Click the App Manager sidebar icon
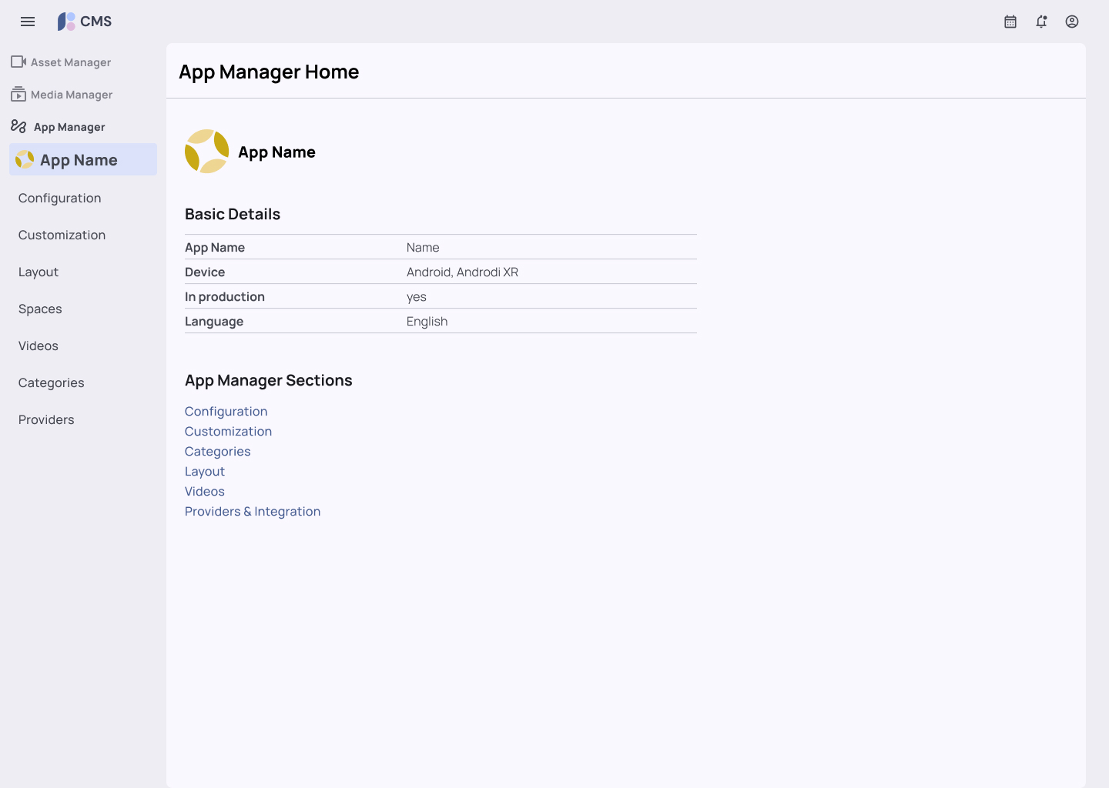This screenshot has height=788, width=1109. pos(18,126)
